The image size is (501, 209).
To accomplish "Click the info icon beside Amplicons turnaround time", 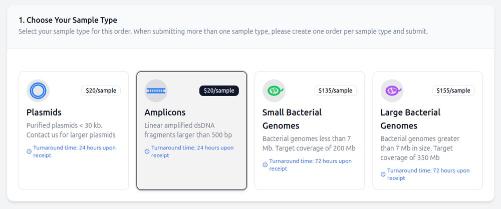I will click(x=147, y=151).
